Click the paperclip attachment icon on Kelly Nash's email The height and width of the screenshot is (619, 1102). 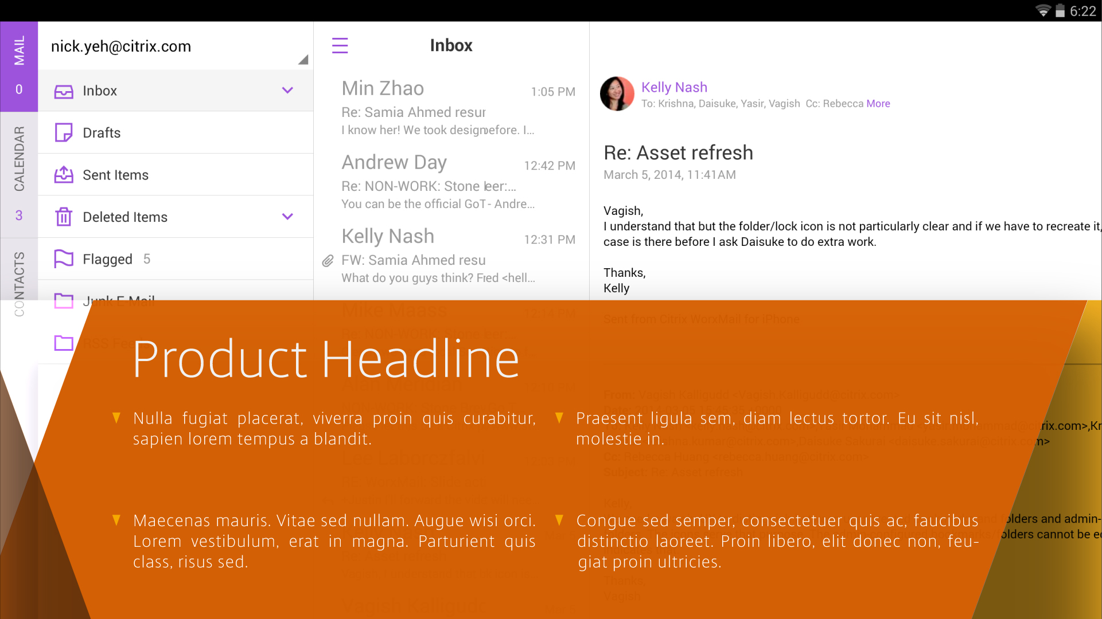click(328, 261)
